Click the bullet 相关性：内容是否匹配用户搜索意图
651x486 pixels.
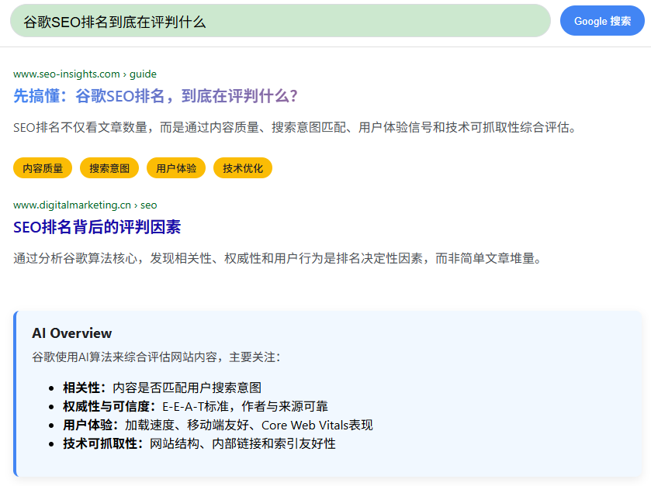(x=162, y=388)
